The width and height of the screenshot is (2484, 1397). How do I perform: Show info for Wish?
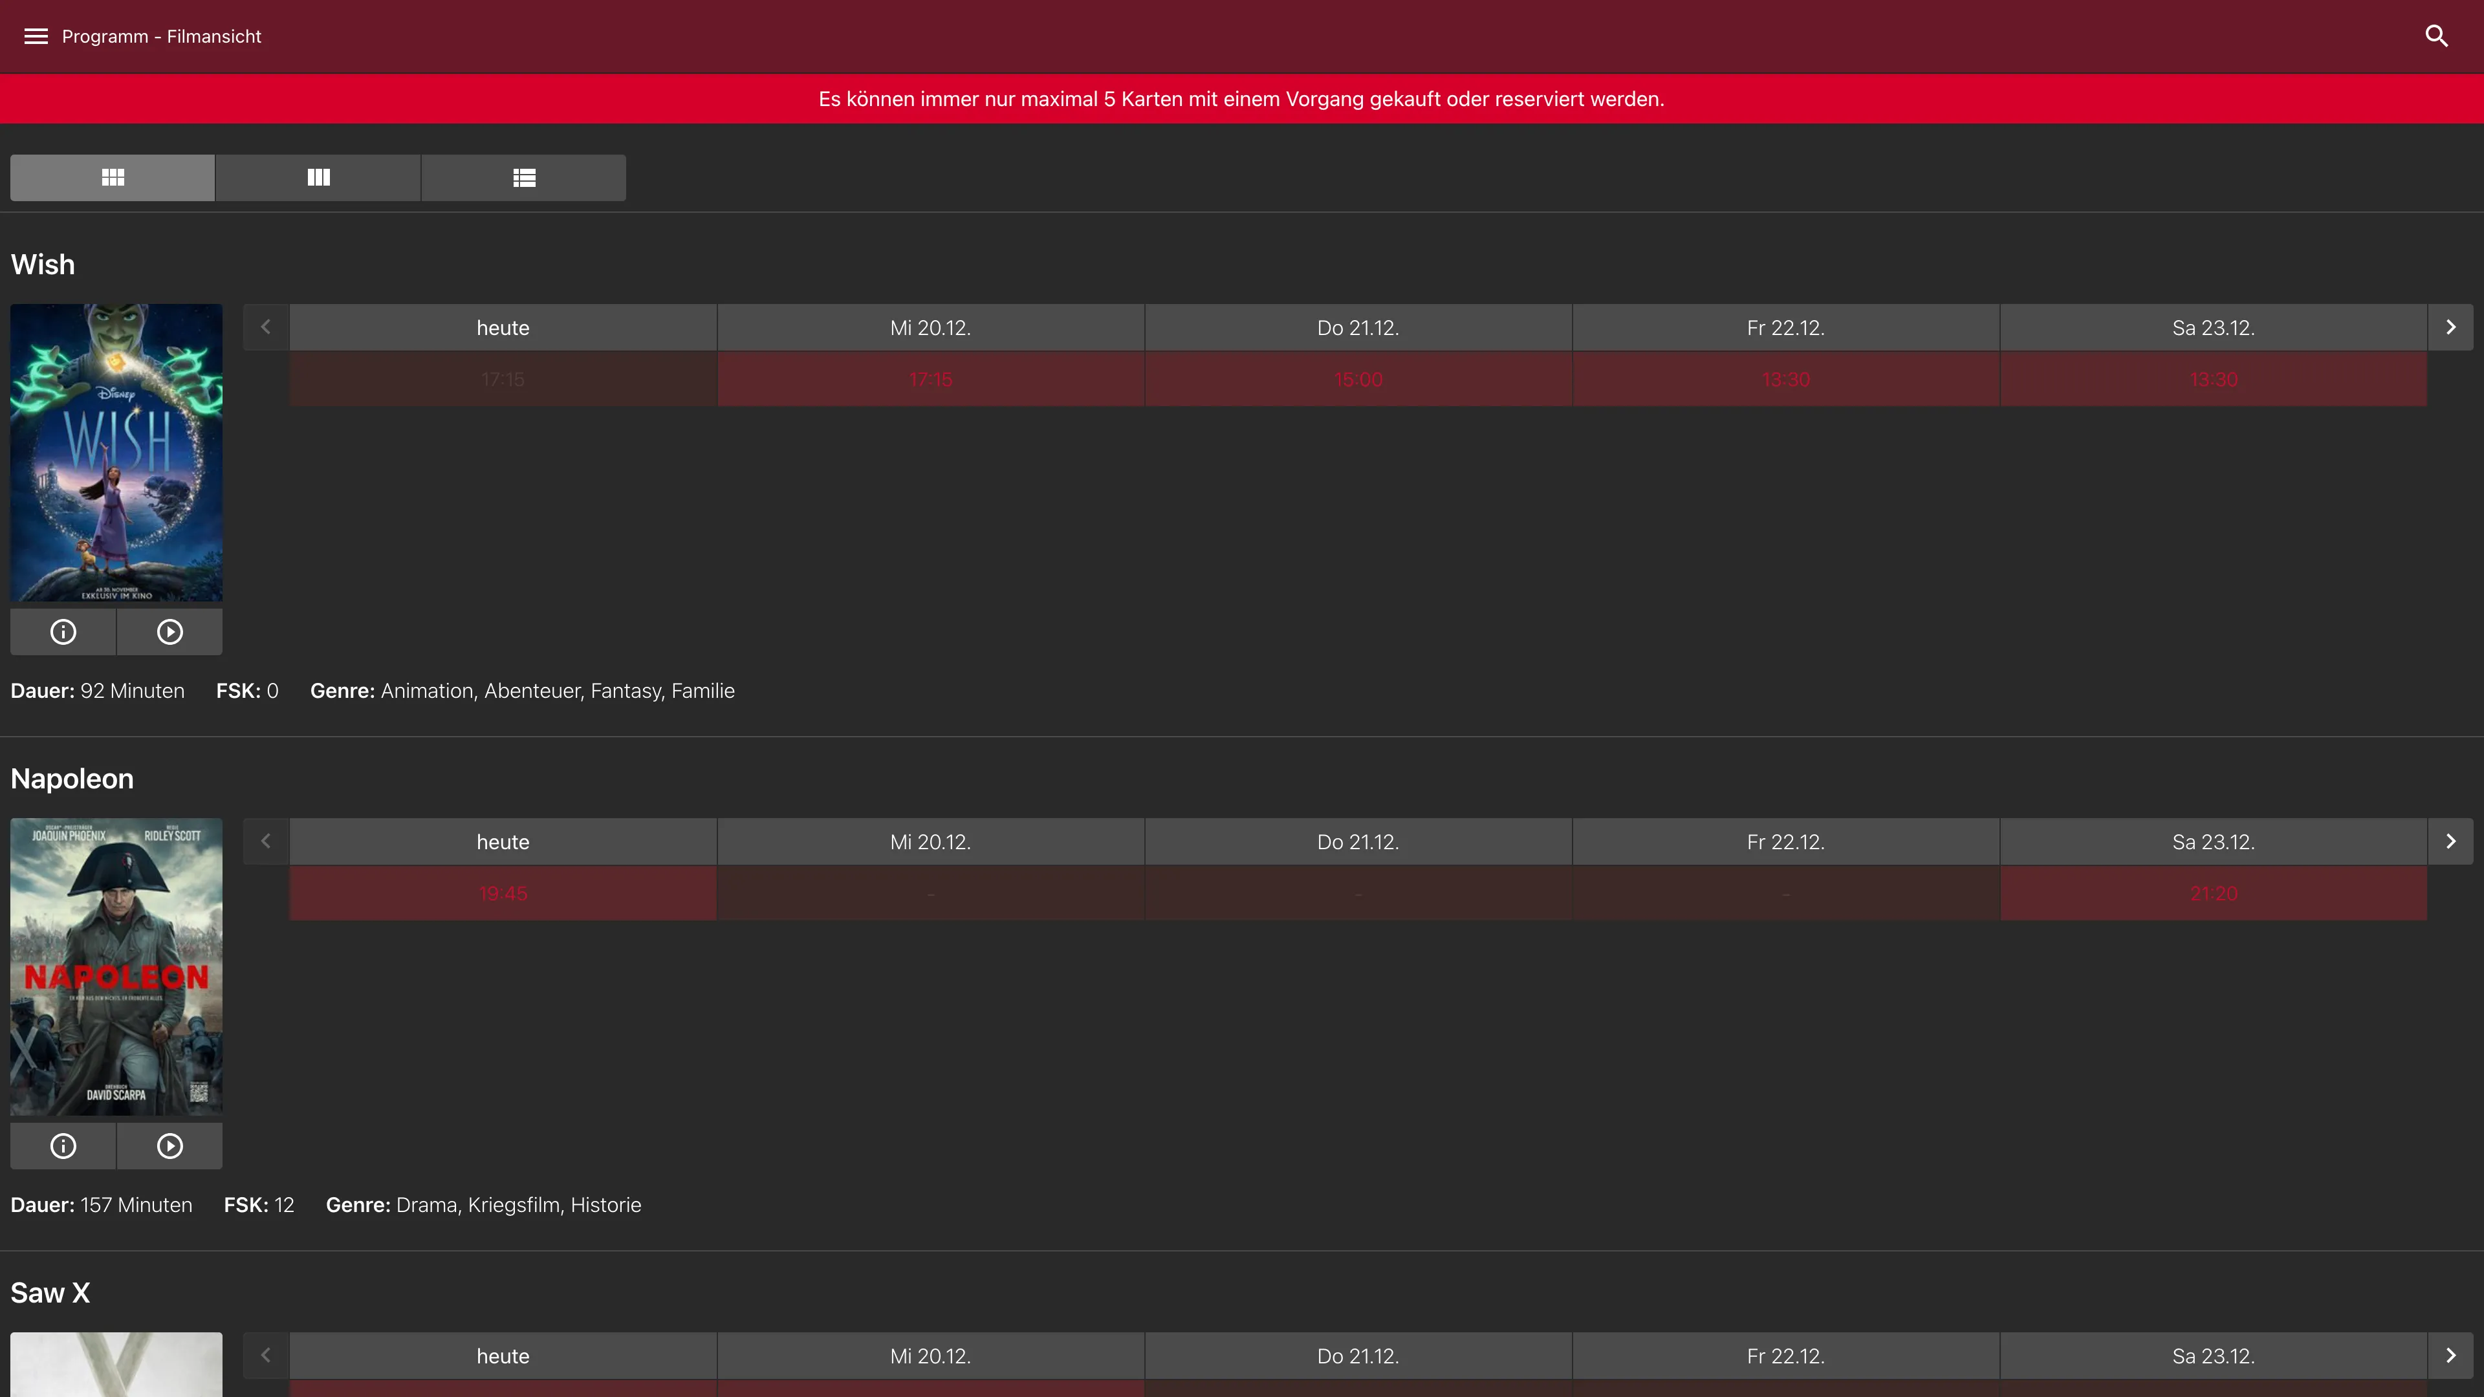click(x=63, y=631)
